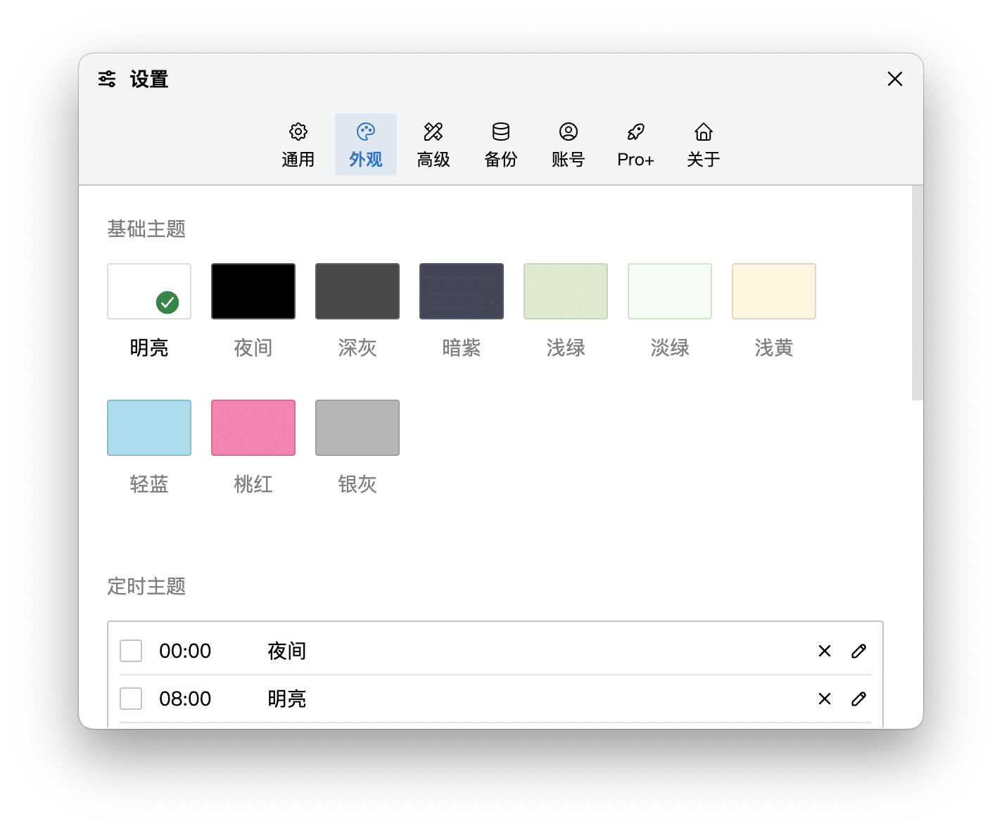Select the 暗紫 dark purple swatch
Viewport: 1002px width, 833px height.
[x=462, y=291]
